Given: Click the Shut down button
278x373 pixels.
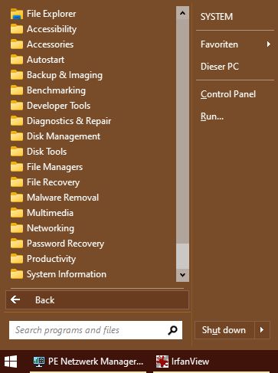Looking at the screenshot, I should point(224,330).
